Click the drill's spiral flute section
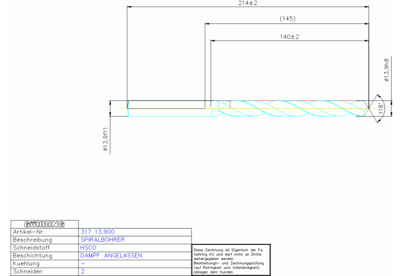This screenshot has width=402, height=276. (x=288, y=109)
